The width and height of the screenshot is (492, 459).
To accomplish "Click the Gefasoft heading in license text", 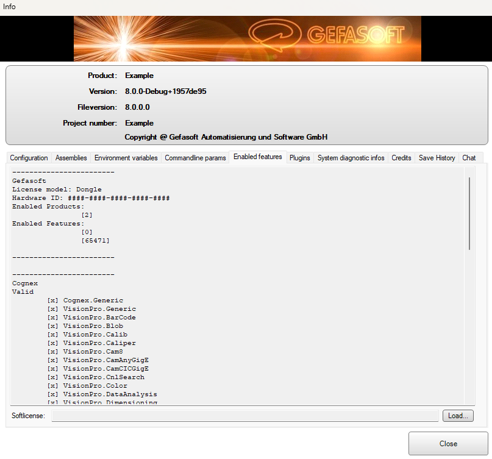I will (29, 181).
